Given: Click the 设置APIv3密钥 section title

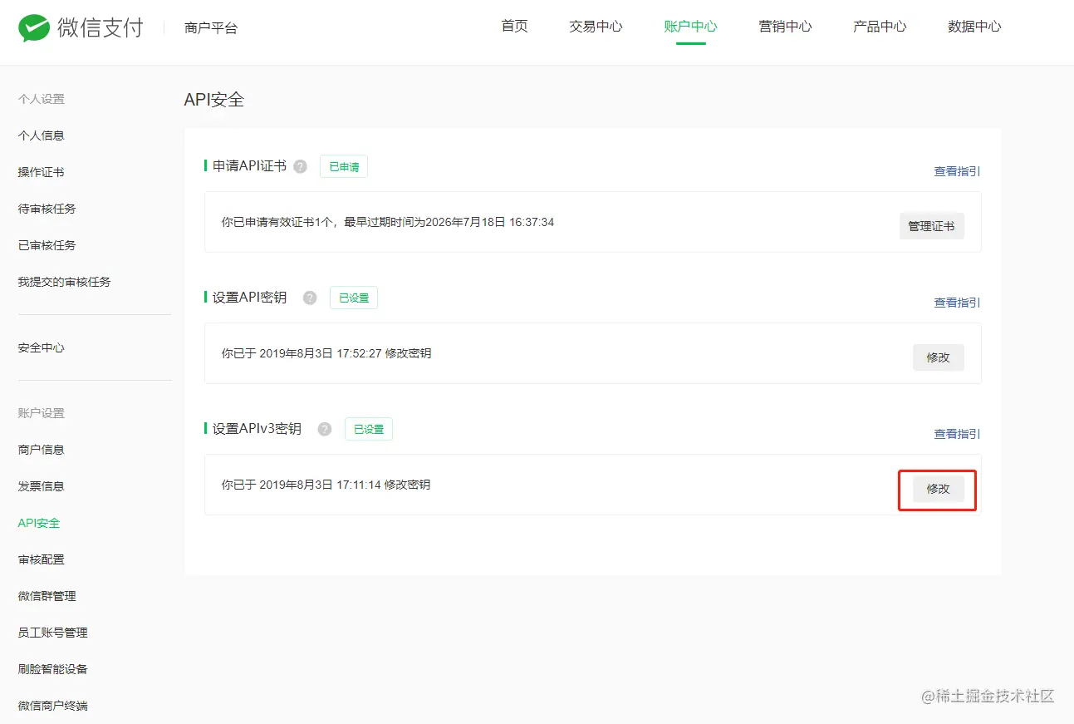Looking at the screenshot, I should coord(257,429).
